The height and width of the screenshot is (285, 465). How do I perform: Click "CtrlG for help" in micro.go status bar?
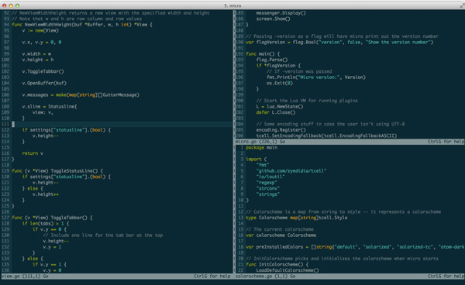pos(446,142)
